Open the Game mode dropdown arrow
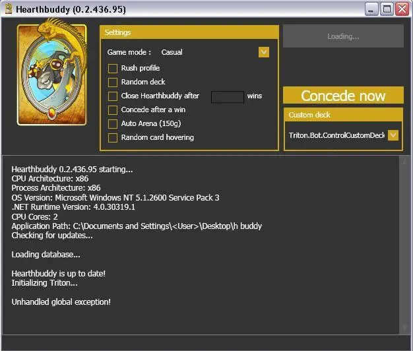The width and height of the screenshot is (413, 351). (264, 52)
